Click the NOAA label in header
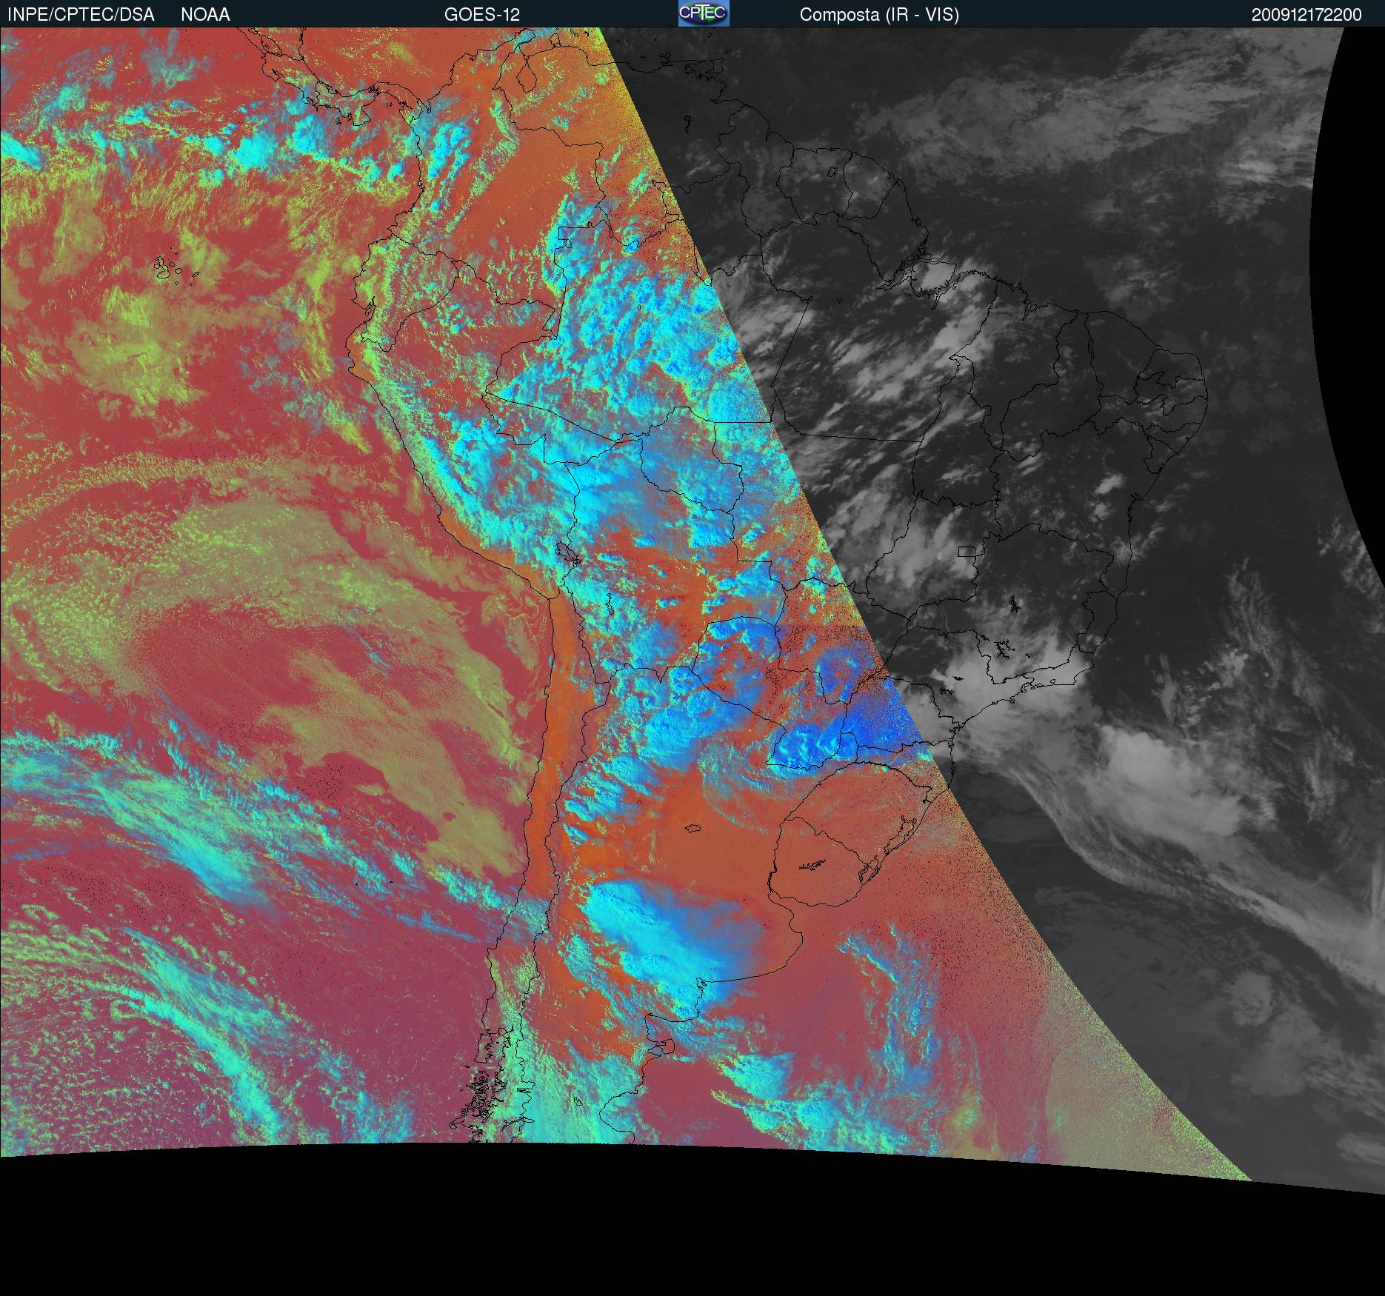1385x1296 pixels. (205, 15)
